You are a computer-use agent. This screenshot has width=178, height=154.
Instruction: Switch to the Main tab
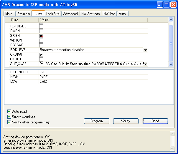click(9, 14)
